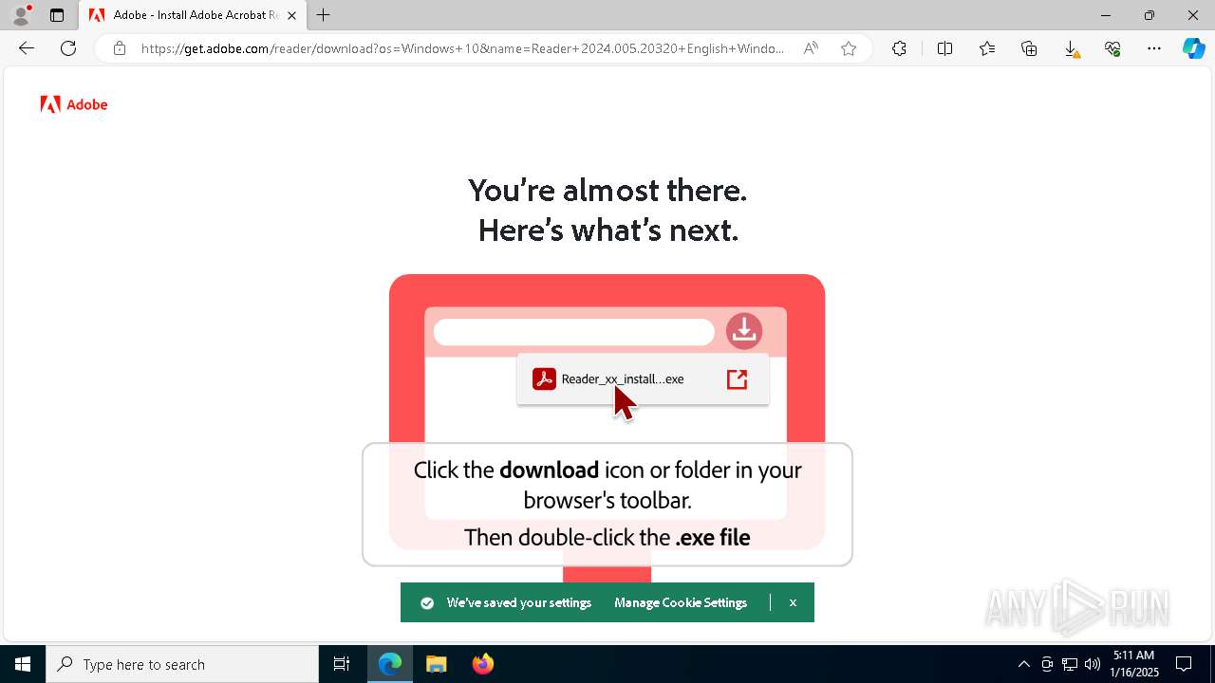Screen dimensions: 1215x683
Task: Open Browser essentials icon
Action: pos(1112,48)
